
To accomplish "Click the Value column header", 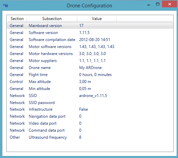I will [x=97, y=19].
